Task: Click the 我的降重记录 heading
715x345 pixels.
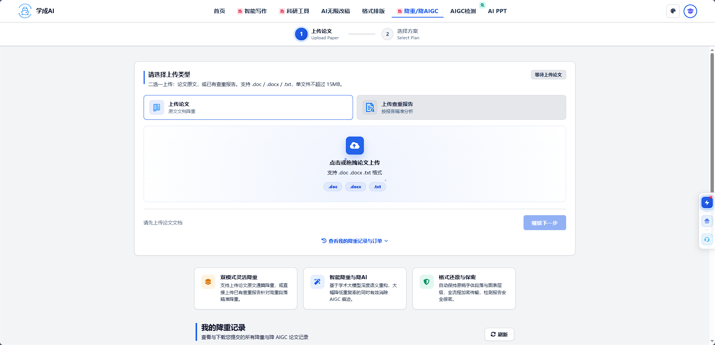Action: click(x=223, y=327)
